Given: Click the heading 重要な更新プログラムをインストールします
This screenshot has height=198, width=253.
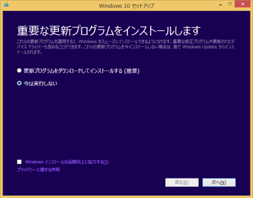Looking at the screenshot, I should pyautogui.click(x=109, y=31).
